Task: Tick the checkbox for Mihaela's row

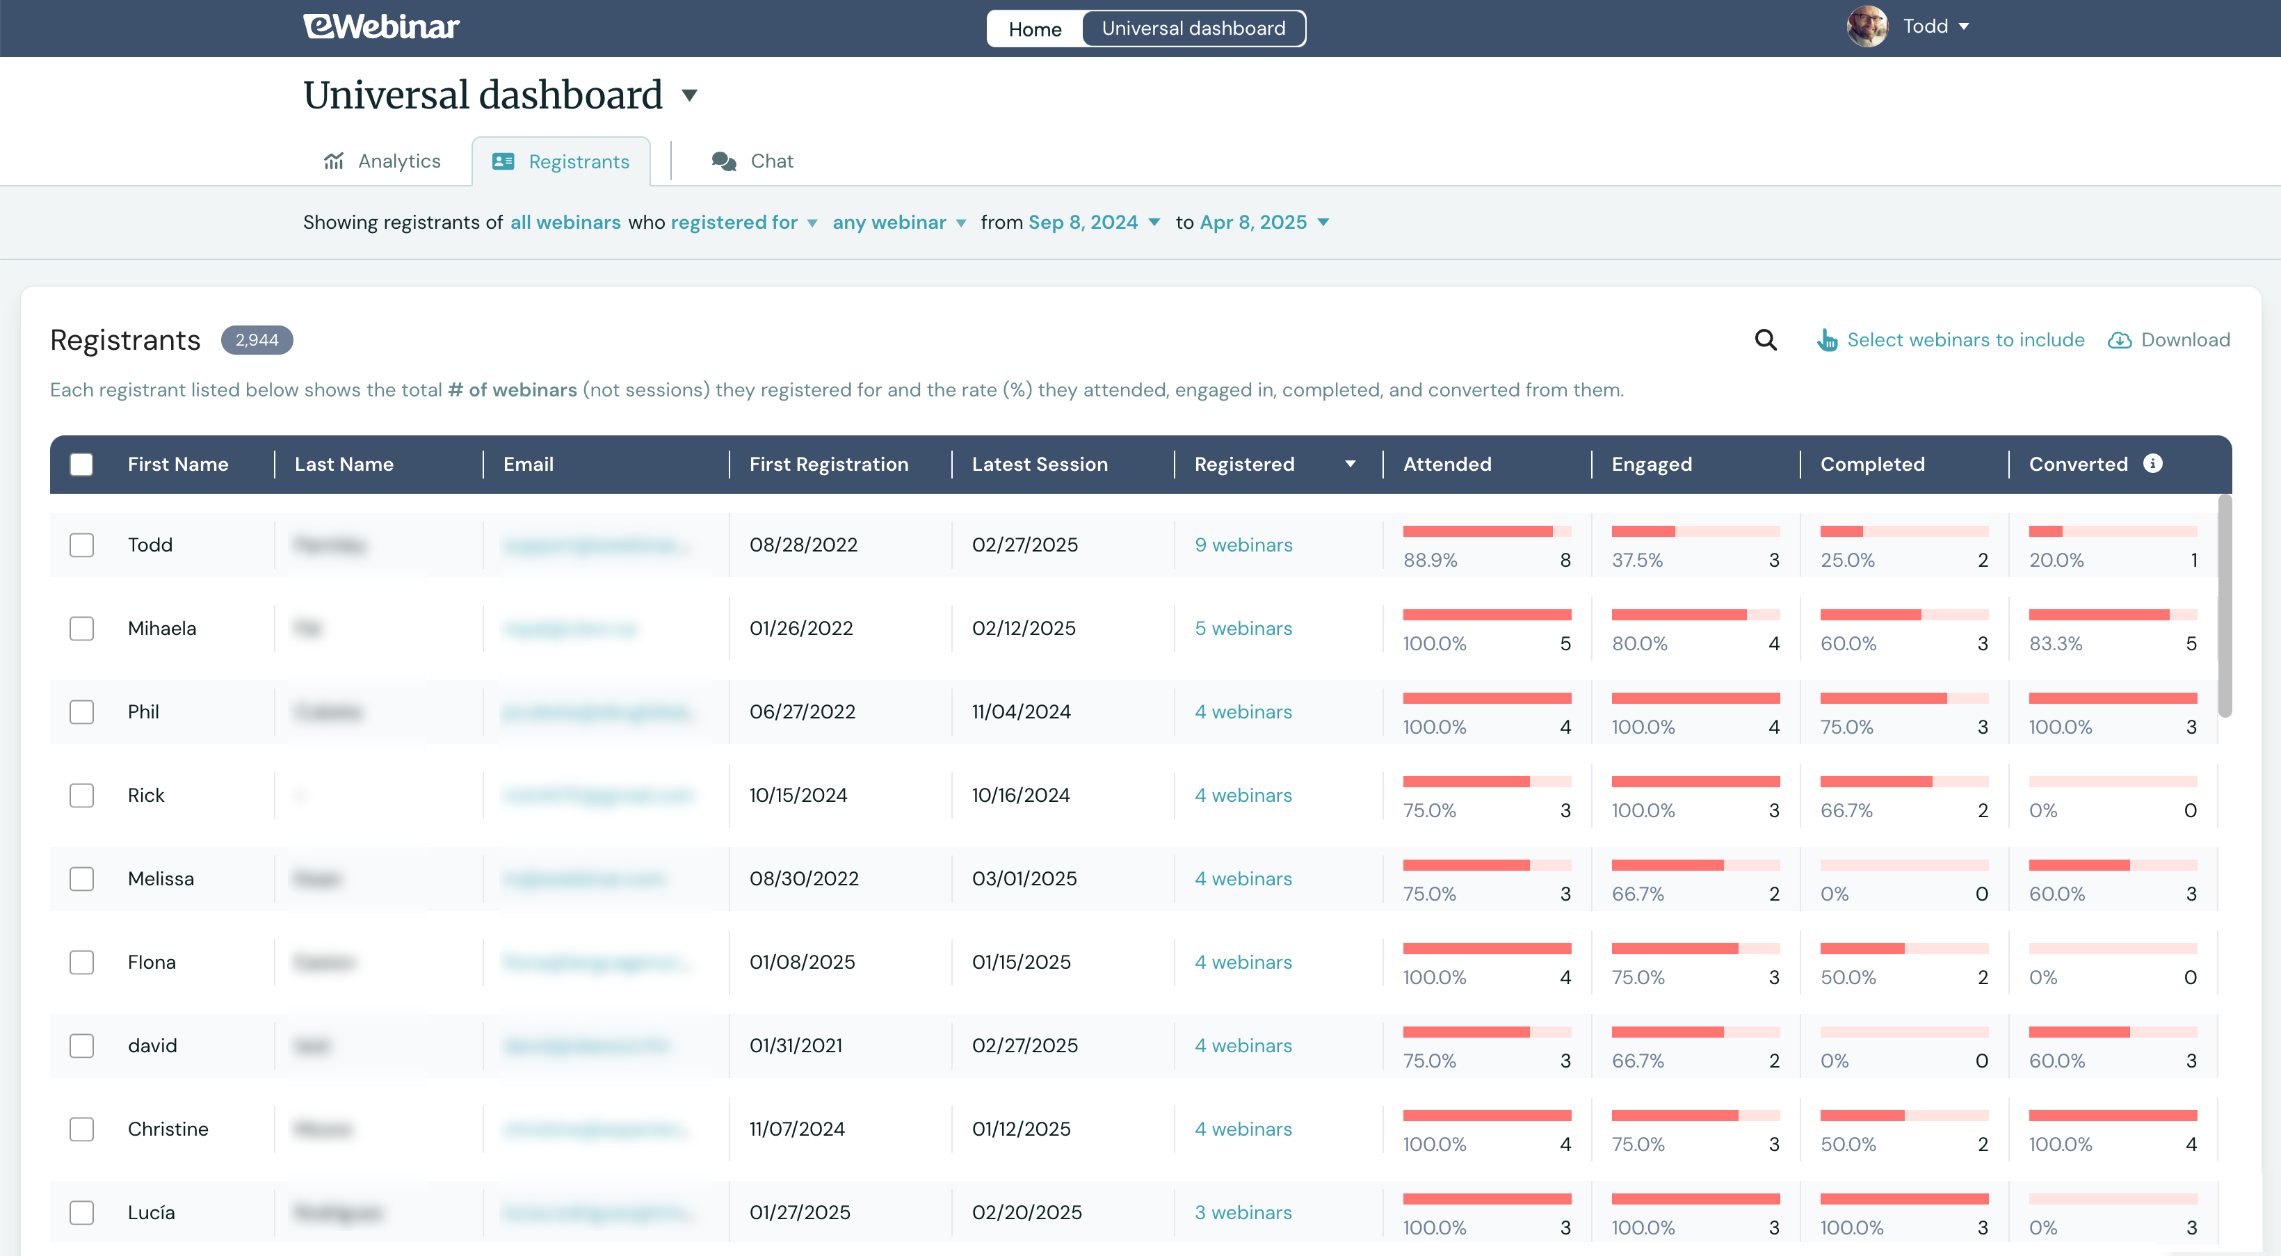Action: tap(81, 628)
